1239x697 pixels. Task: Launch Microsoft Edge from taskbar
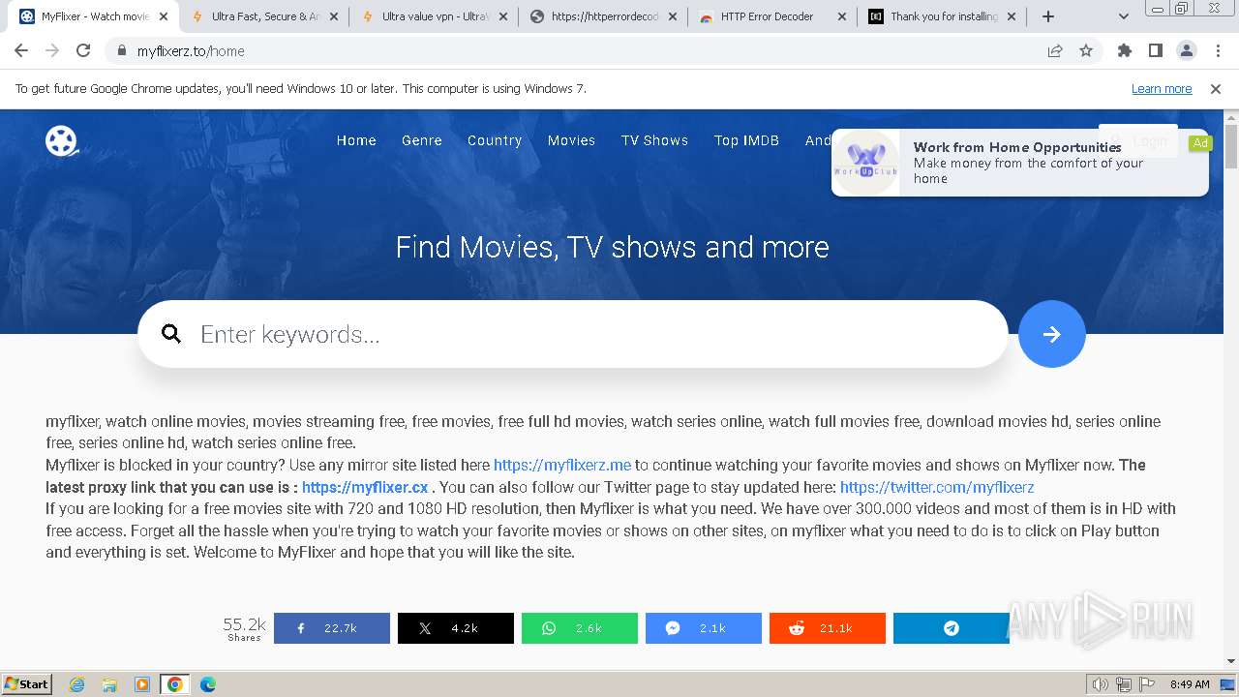207,684
